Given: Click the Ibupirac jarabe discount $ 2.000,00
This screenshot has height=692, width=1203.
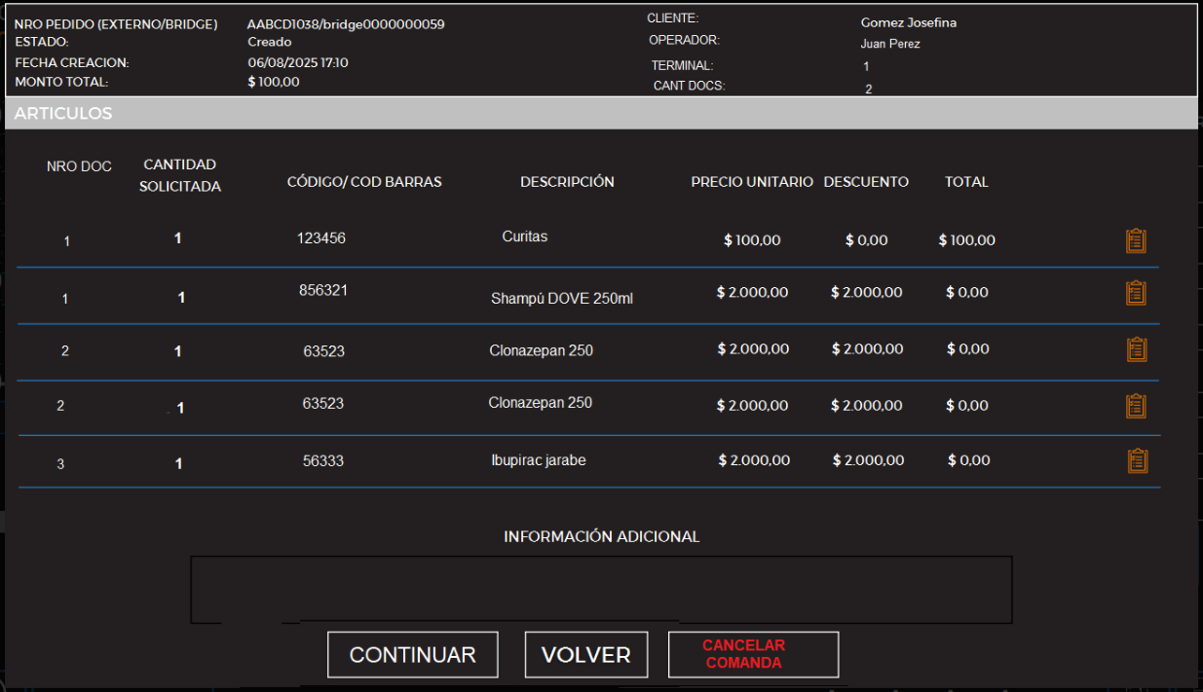Looking at the screenshot, I should tap(868, 460).
